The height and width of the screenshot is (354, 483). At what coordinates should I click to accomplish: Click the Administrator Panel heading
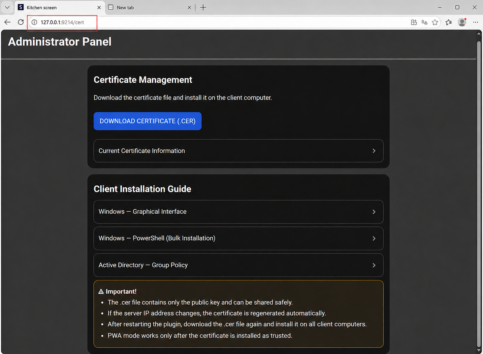(x=60, y=42)
